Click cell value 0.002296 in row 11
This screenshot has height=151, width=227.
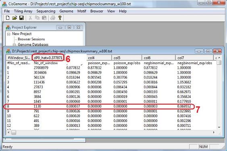point(184,121)
